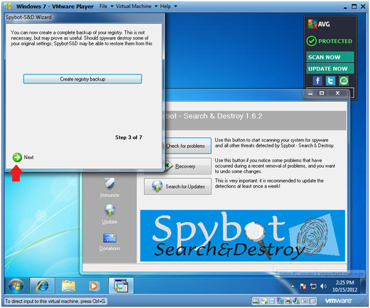This screenshot has width=370, height=308.
Task: Click the vmware logo in status bar
Action: pos(338,301)
